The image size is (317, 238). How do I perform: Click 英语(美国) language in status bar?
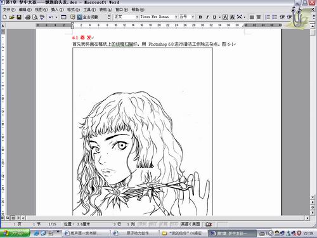click(x=190, y=224)
